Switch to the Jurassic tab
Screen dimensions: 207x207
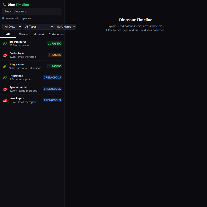[40, 34]
